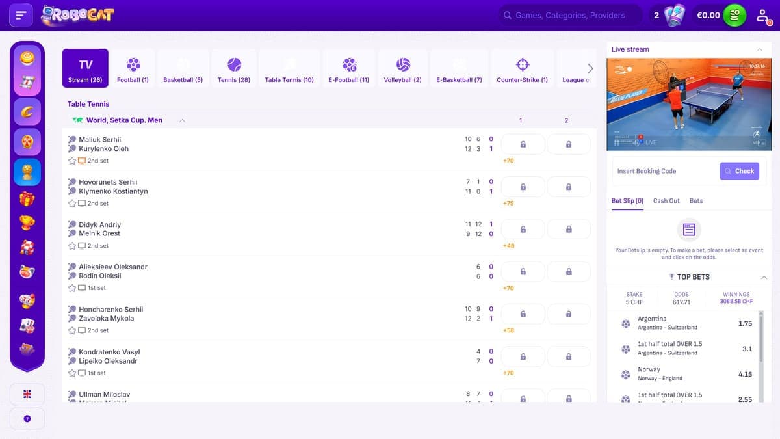Select the gold coin icon in sidebar
Image resolution: width=780 pixels, height=439 pixels.
coord(27,59)
